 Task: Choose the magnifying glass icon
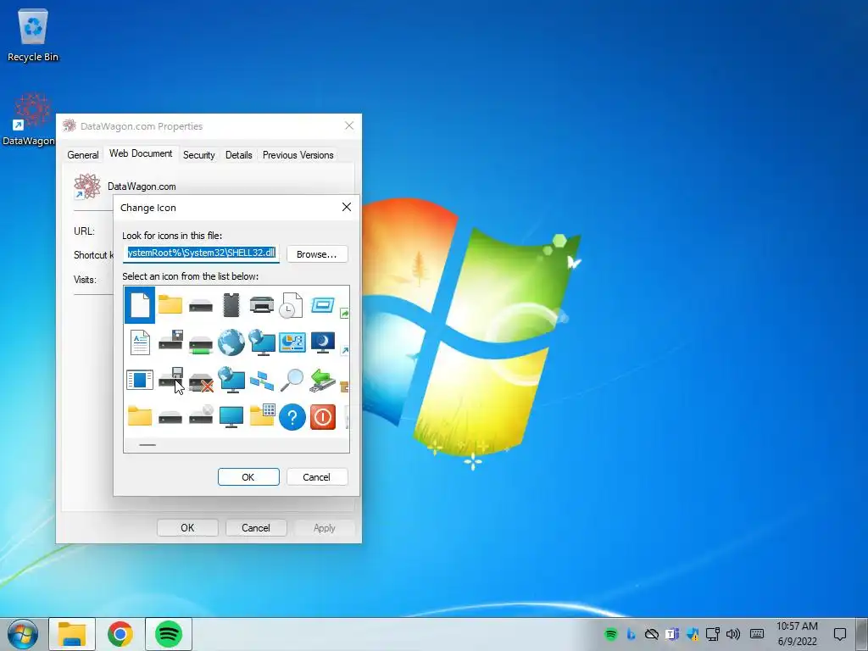click(x=292, y=380)
